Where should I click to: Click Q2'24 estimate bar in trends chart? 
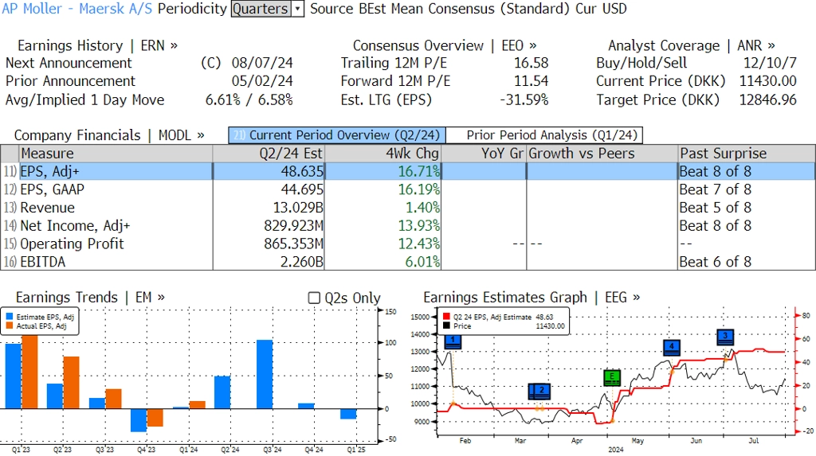point(222,392)
